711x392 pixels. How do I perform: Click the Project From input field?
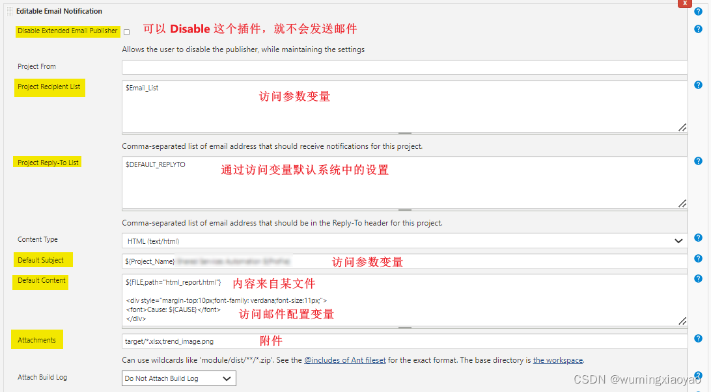[x=404, y=67]
